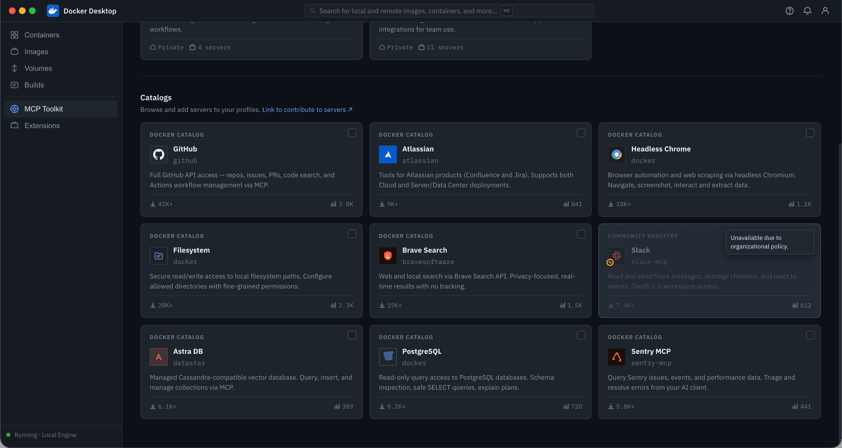
Task: Check the GitHub server checkbox
Action: tap(352, 133)
